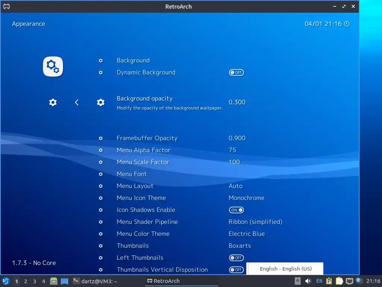Viewport: 382px width, 287px height.
Task: Change color theme value Electric Blue
Action: point(247,234)
